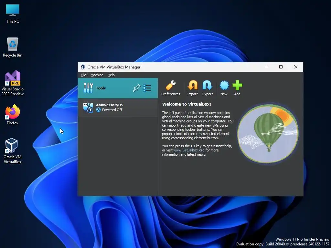This screenshot has height=248, width=331.
Task: Click the green Add machine icon
Action: [x=237, y=88]
